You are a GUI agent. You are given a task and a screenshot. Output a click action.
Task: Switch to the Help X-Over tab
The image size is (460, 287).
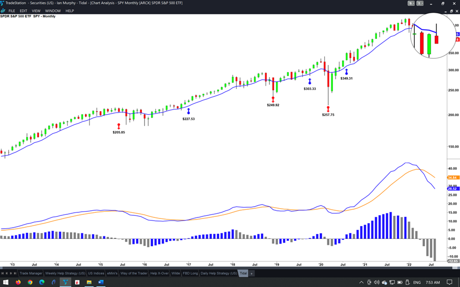159,273
